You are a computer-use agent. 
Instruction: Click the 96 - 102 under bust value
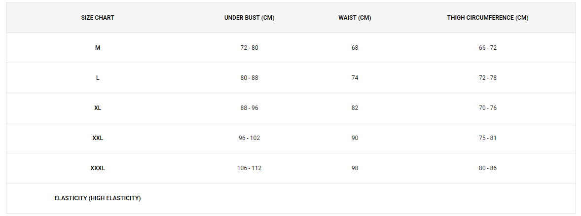click(250, 138)
